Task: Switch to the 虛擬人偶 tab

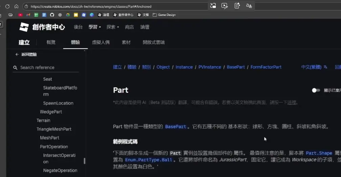Action: coord(101,42)
